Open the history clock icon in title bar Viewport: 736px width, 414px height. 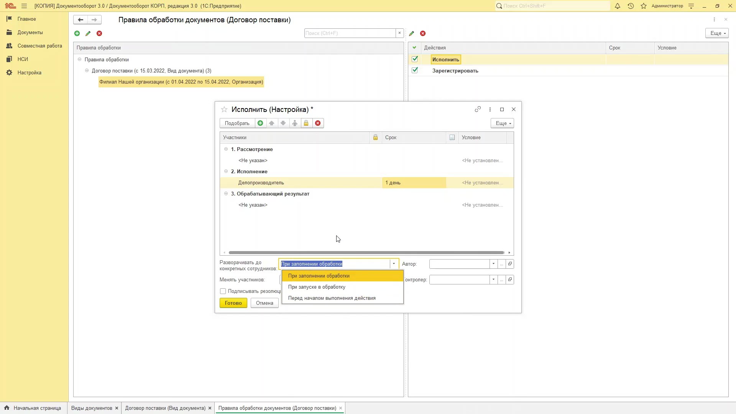click(x=631, y=6)
